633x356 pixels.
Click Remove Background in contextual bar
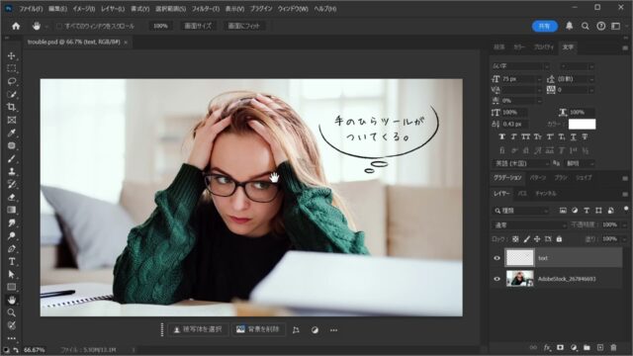point(258,329)
